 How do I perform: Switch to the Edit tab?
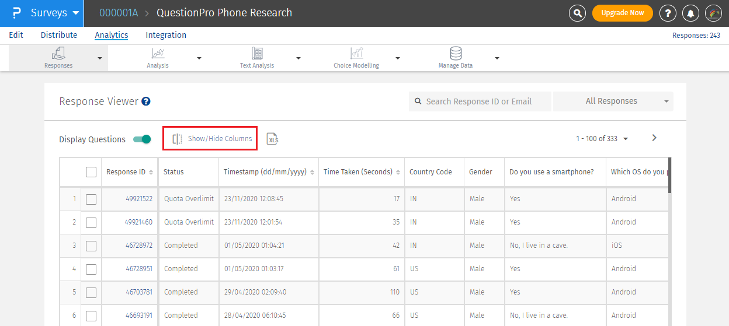(x=16, y=35)
